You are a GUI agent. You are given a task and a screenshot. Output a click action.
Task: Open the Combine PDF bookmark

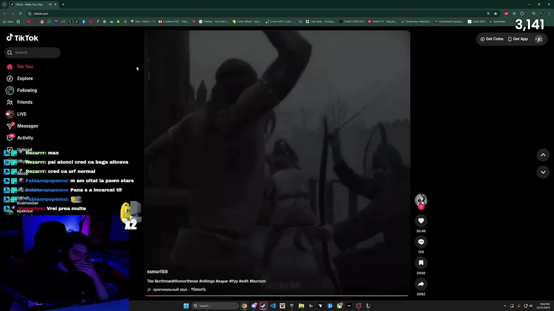point(174,22)
